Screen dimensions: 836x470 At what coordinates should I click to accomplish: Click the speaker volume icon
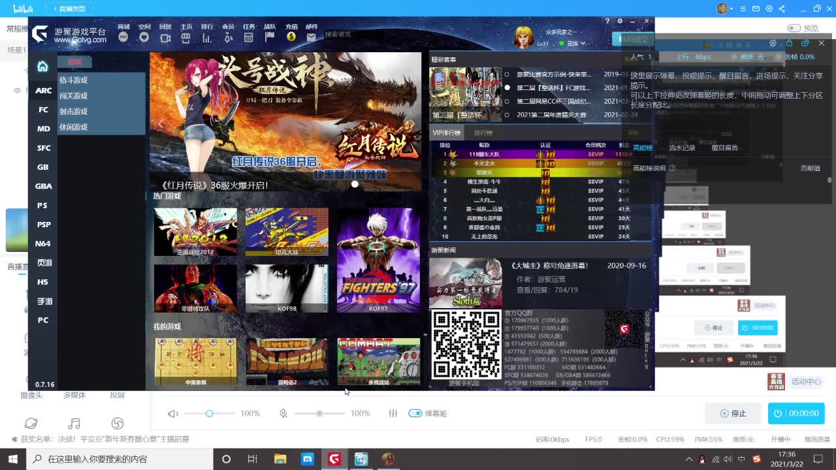[173, 413]
